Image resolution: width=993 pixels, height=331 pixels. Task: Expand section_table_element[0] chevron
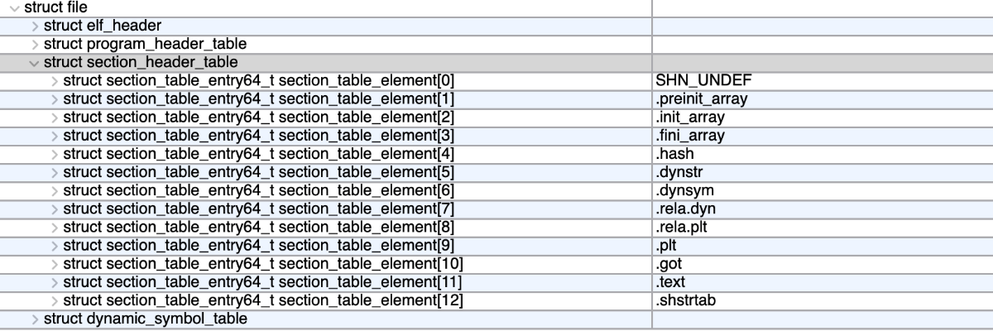point(55,81)
